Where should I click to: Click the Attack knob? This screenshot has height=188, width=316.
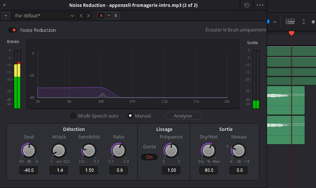tap(59, 150)
